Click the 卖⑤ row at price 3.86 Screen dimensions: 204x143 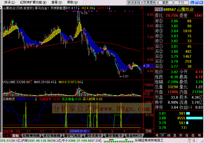(x=179, y=21)
